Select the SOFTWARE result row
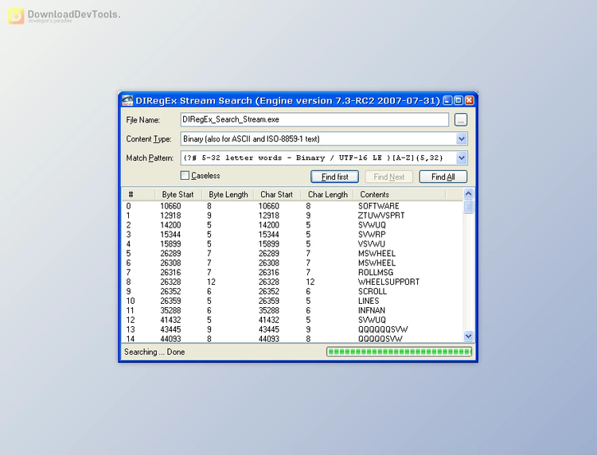 point(292,206)
